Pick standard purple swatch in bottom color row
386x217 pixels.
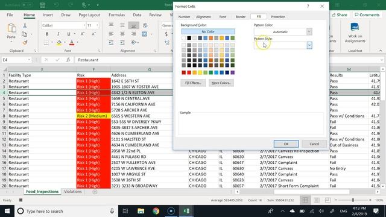tap(232, 72)
